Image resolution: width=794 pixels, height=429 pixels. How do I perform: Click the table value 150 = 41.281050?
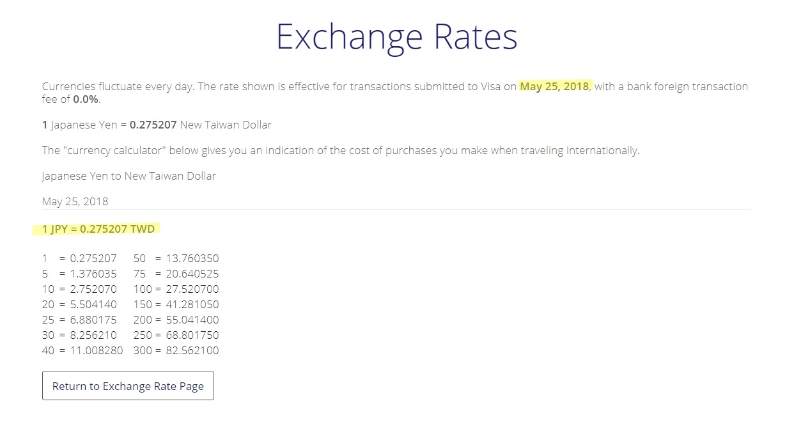click(x=176, y=304)
